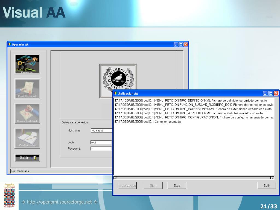Click the Start button in Aplicacion AA
The image size is (280, 210).
pos(153,186)
